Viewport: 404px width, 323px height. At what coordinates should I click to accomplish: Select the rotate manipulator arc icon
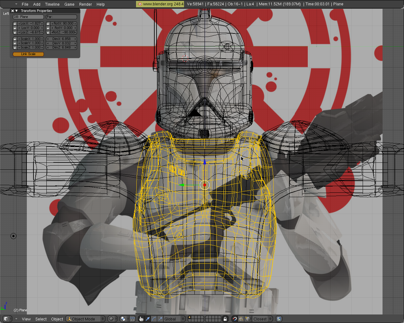(154, 319)
